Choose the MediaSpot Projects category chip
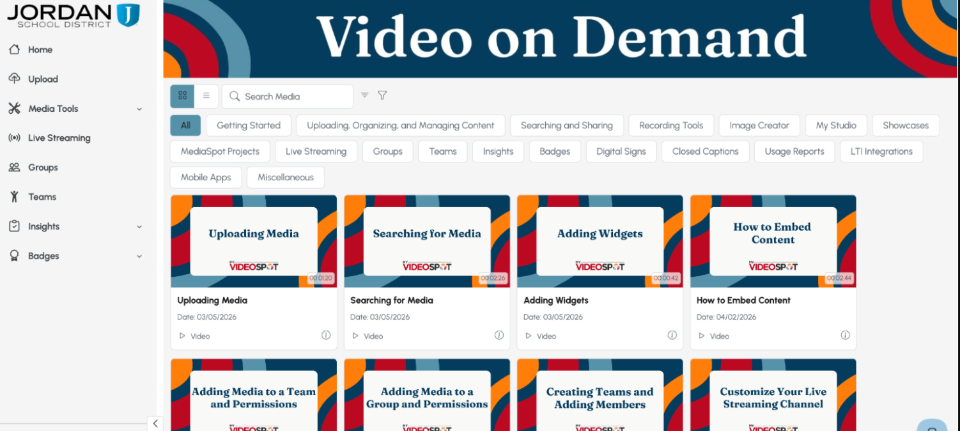 220,152
